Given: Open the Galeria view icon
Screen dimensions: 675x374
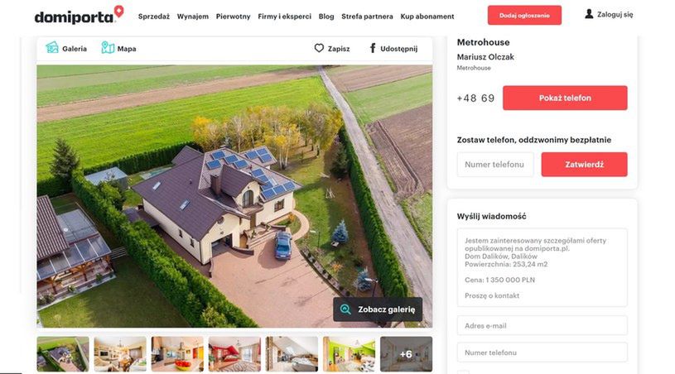Looking at the screenshot, I should 52,48.
